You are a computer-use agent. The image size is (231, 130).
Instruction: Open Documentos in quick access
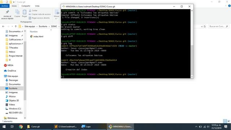(14, 31)
